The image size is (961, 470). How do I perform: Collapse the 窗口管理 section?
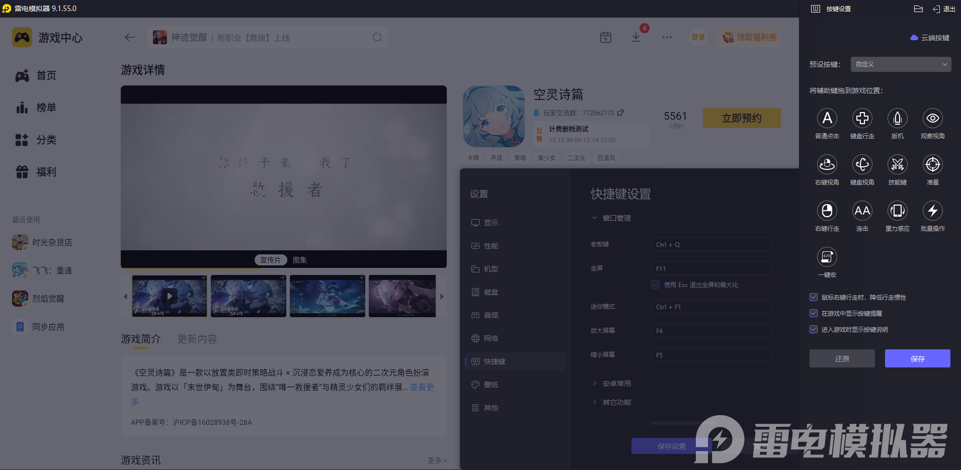click(595, 218)
